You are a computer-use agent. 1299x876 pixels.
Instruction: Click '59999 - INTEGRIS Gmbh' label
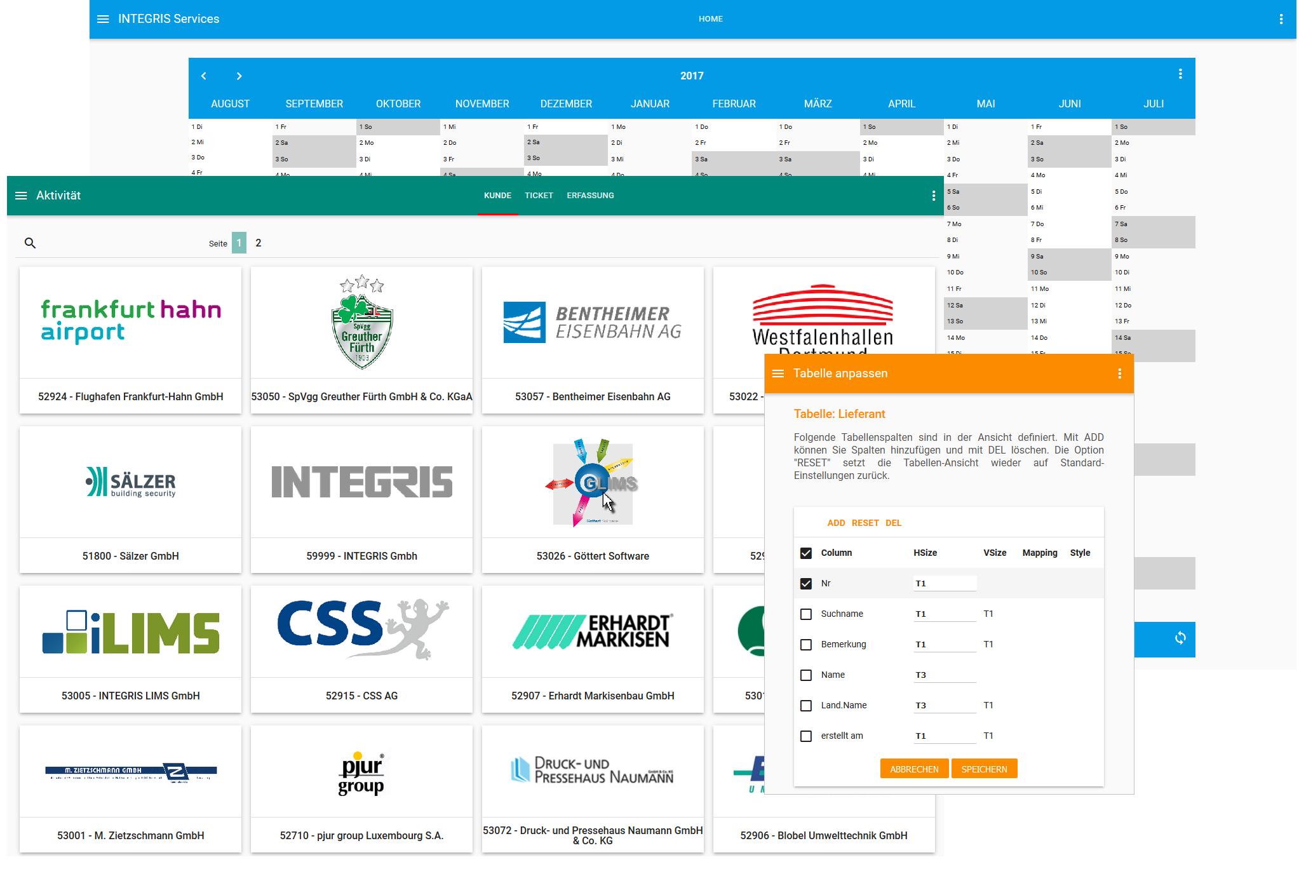coord(362,556)
